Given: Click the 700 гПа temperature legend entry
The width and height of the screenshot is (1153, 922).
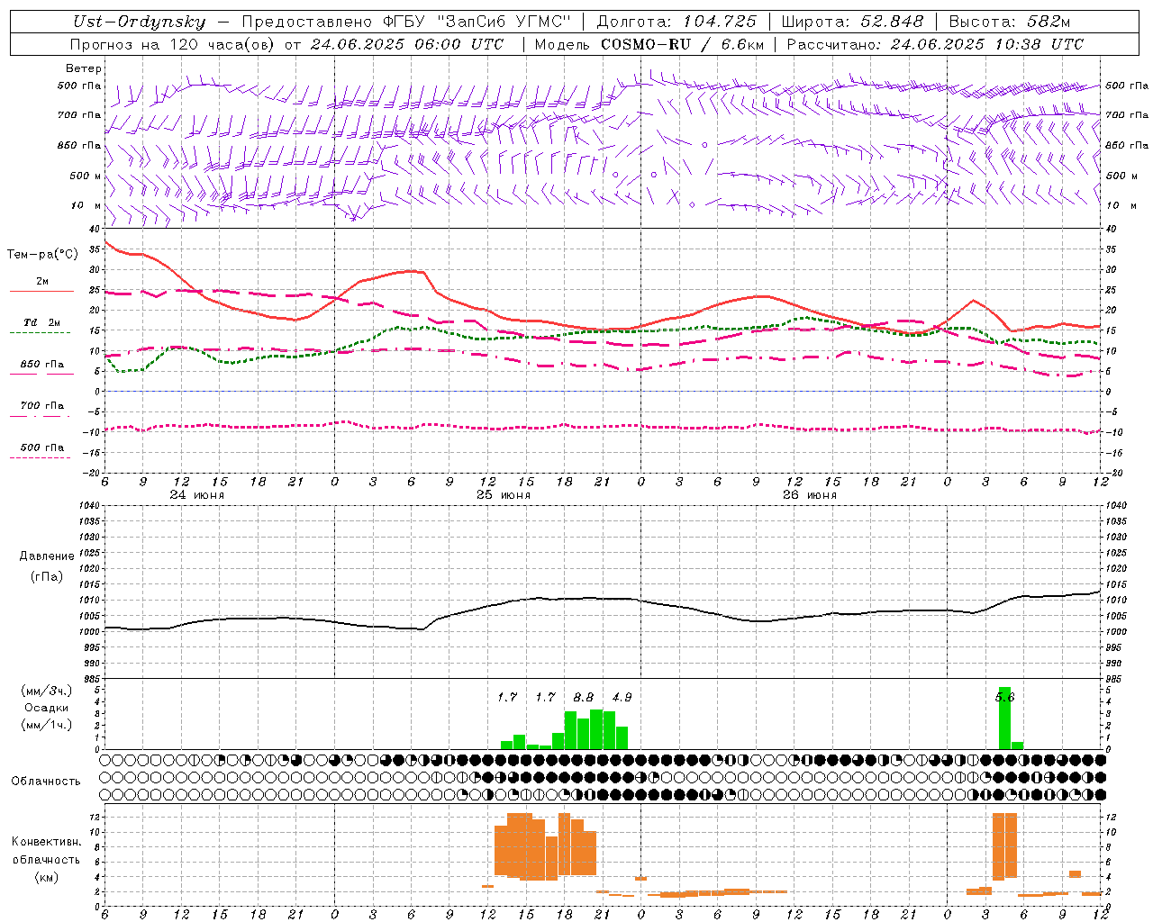Looking at the screenshot, I should [x=41, y=405].
